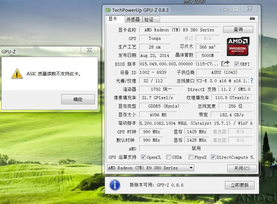
Task: Click the texture fillrate 110.9 GTexel/s
Action: pyautogui.click(x=232, y=98)
